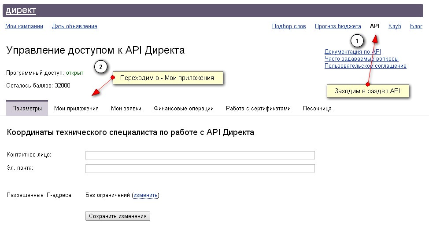429x226 pixels.
Task: Click Без ограничений text
Action: (x=107, y=195)
